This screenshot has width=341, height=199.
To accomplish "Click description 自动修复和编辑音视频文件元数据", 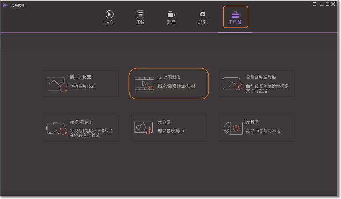I will (x=267, y=88).
